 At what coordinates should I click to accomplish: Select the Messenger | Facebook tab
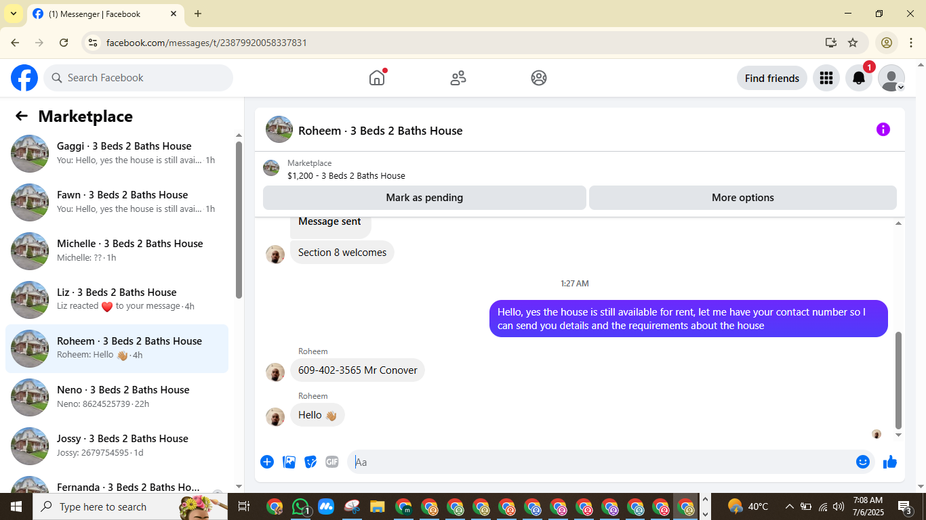[105, 14]
